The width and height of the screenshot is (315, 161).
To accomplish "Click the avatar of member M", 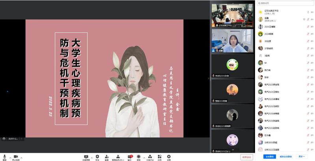I will pyautogui.click(x=260, y=63).
